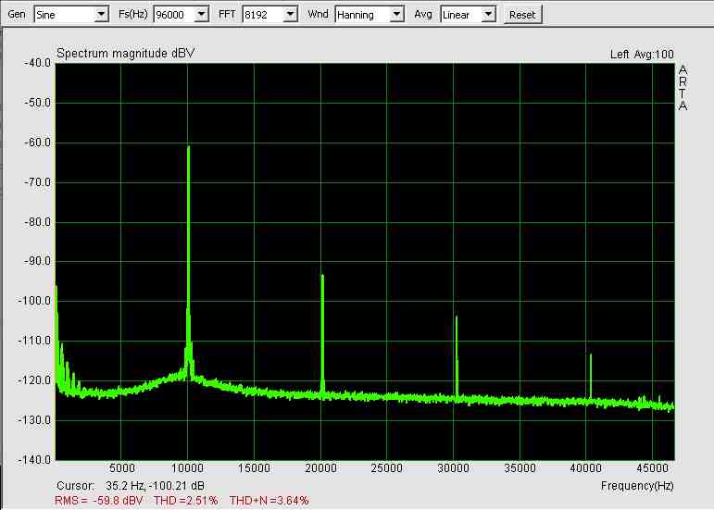
Task: Click the '-140.0' y-axis label
Action: 34,460
